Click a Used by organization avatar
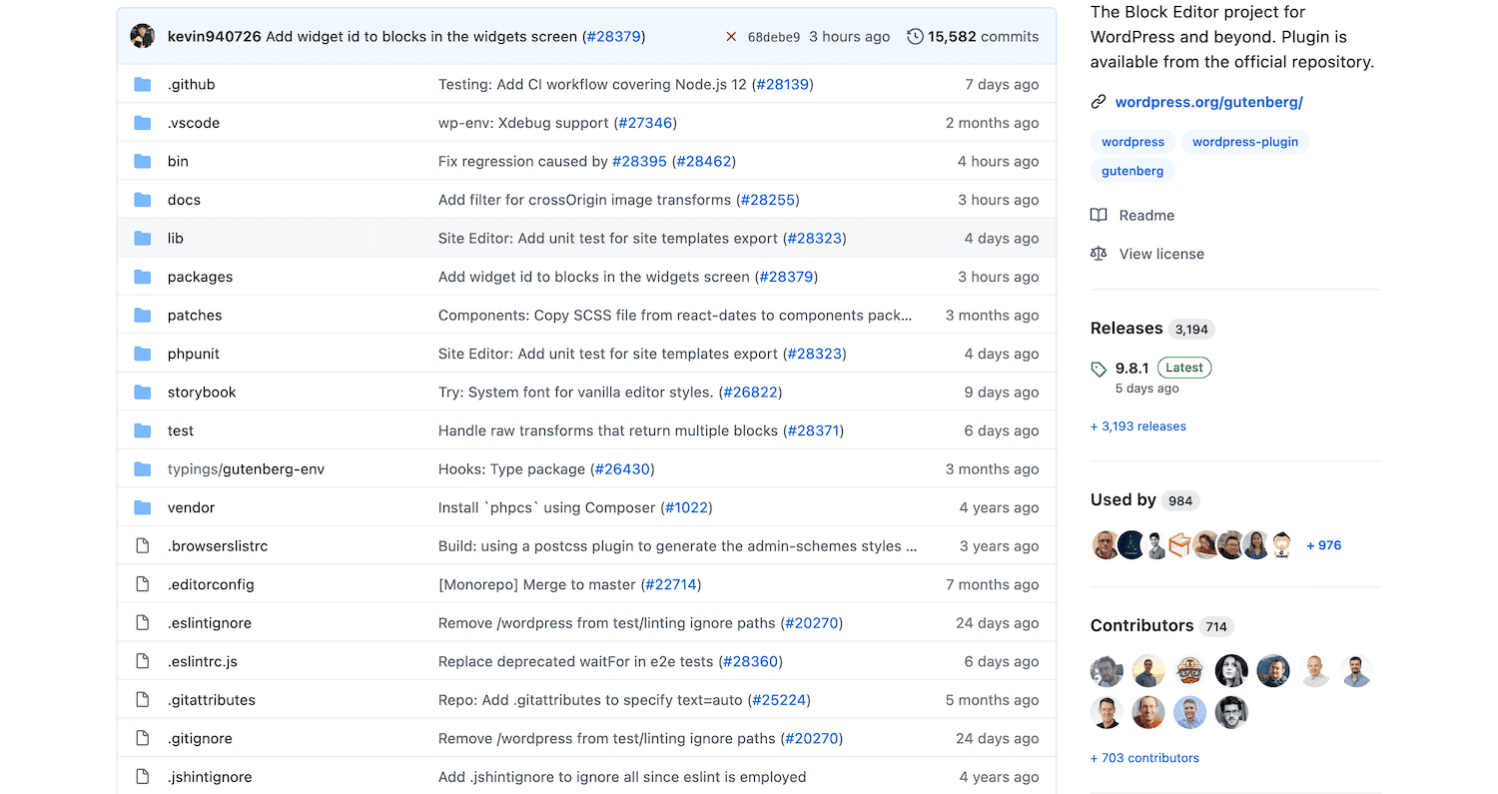 [1106, 545]
